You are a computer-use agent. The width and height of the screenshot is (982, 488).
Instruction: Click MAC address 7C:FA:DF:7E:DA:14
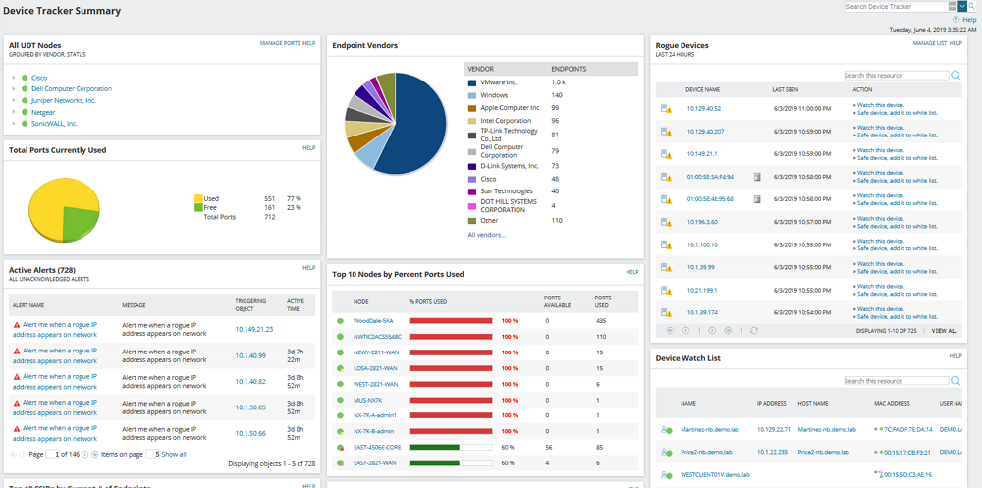tap(908, 430)
